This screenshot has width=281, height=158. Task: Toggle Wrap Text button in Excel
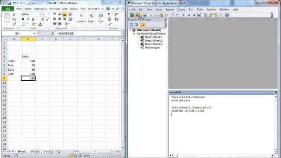[x=70, y=14]
